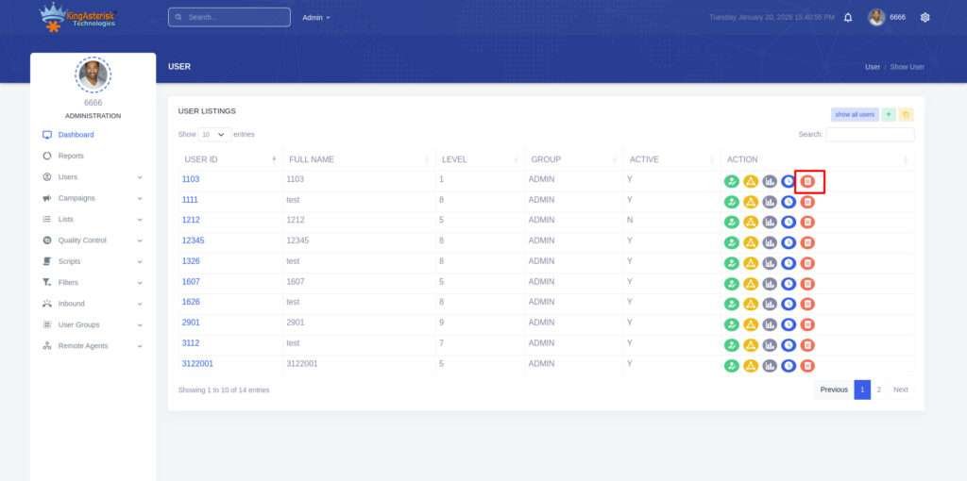Click the KingAsterisk Technologies logo

tap(78, 17)
